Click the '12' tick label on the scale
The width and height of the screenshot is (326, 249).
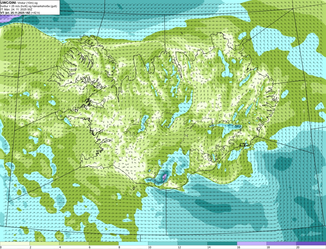tap(179, 247)
